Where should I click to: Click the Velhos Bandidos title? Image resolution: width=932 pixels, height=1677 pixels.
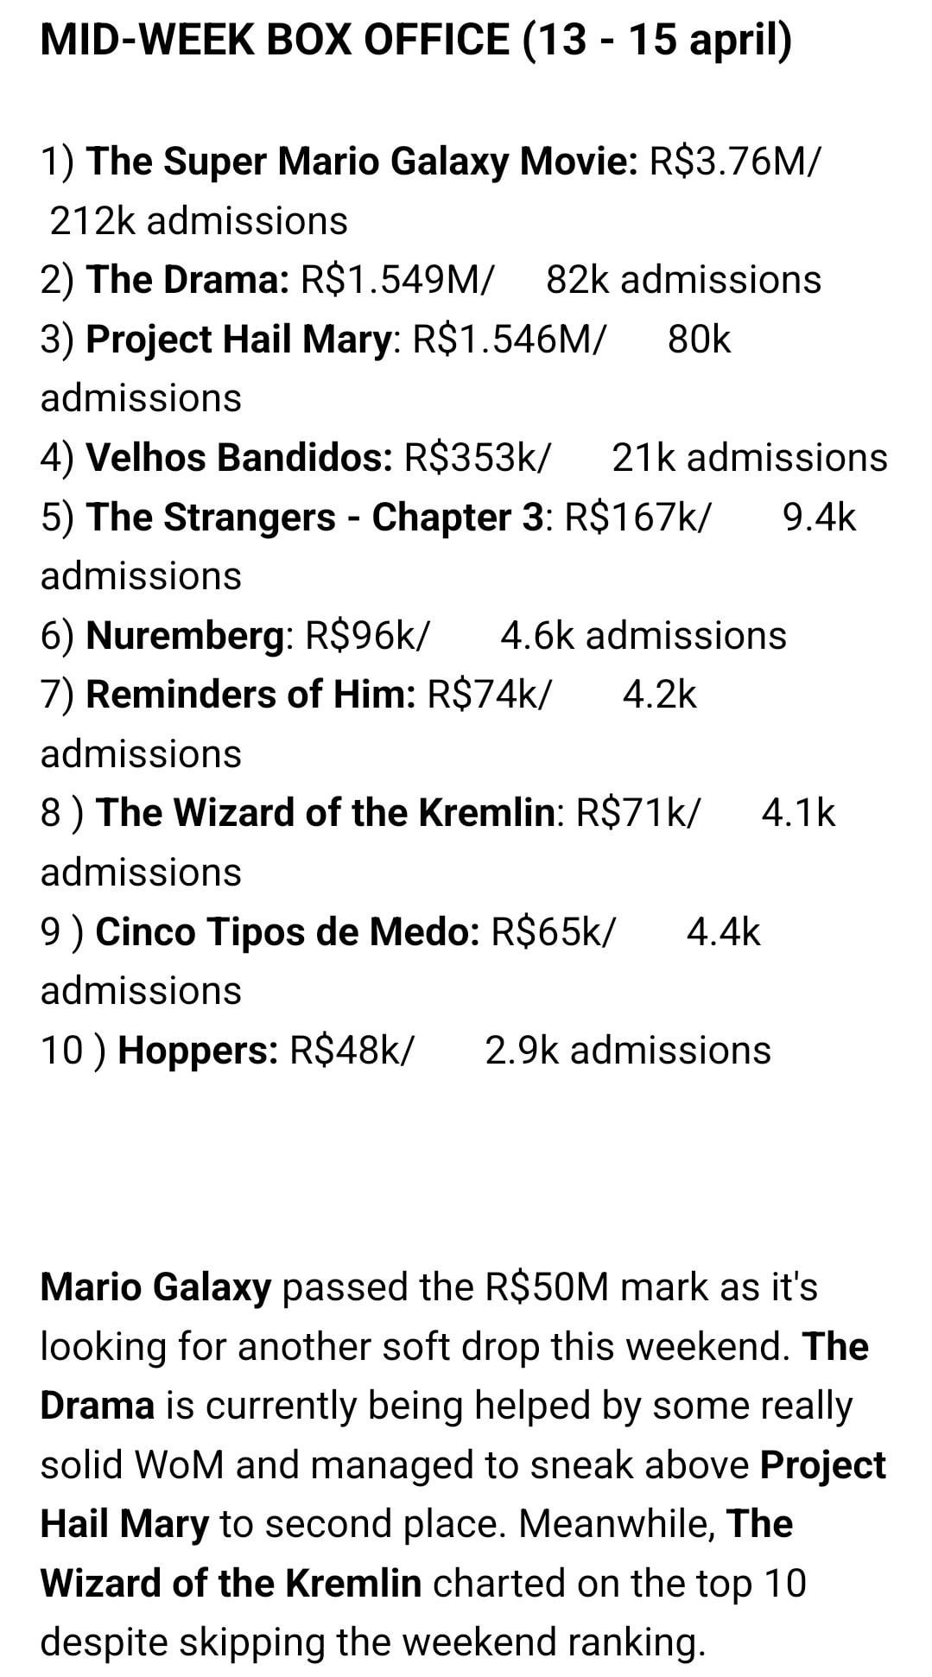click(x=240, y=458)
